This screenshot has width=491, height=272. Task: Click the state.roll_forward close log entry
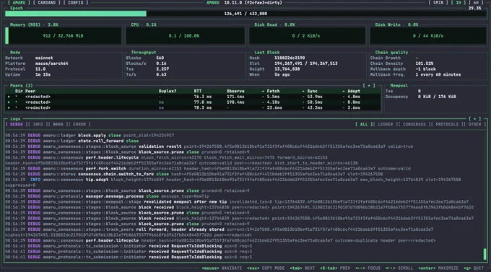(x=72, y=141)
